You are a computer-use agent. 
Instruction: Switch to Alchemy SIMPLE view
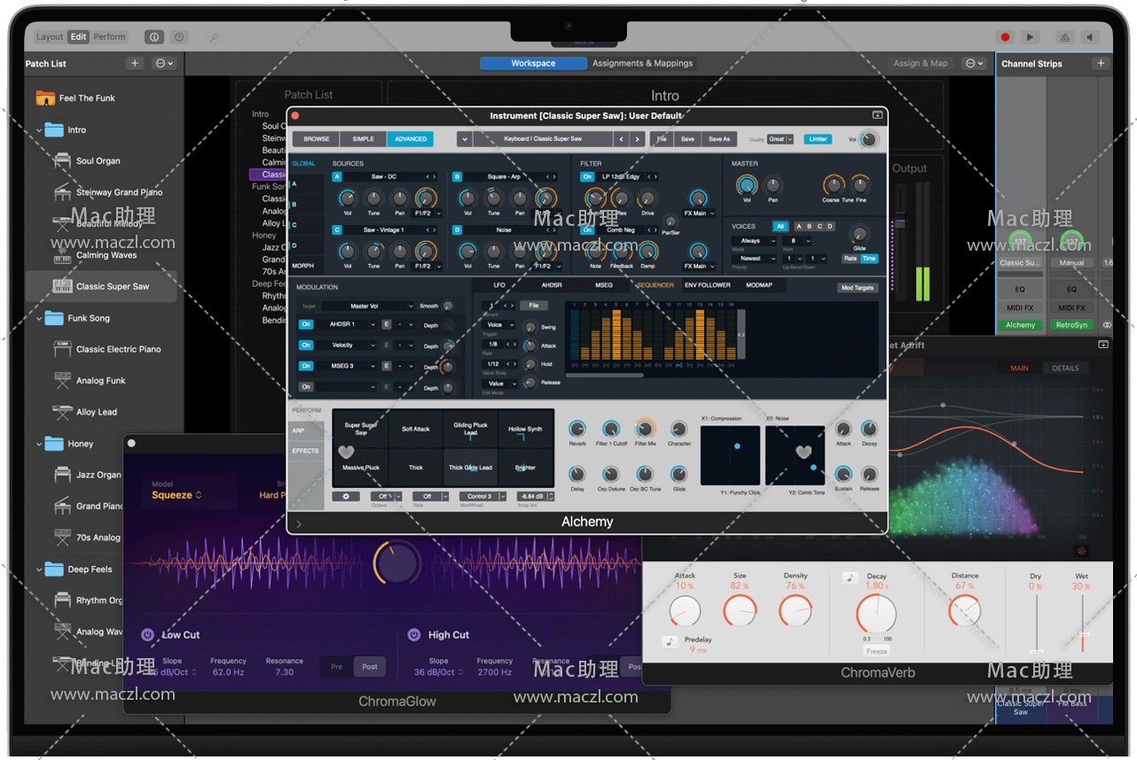tap(364, 139)
